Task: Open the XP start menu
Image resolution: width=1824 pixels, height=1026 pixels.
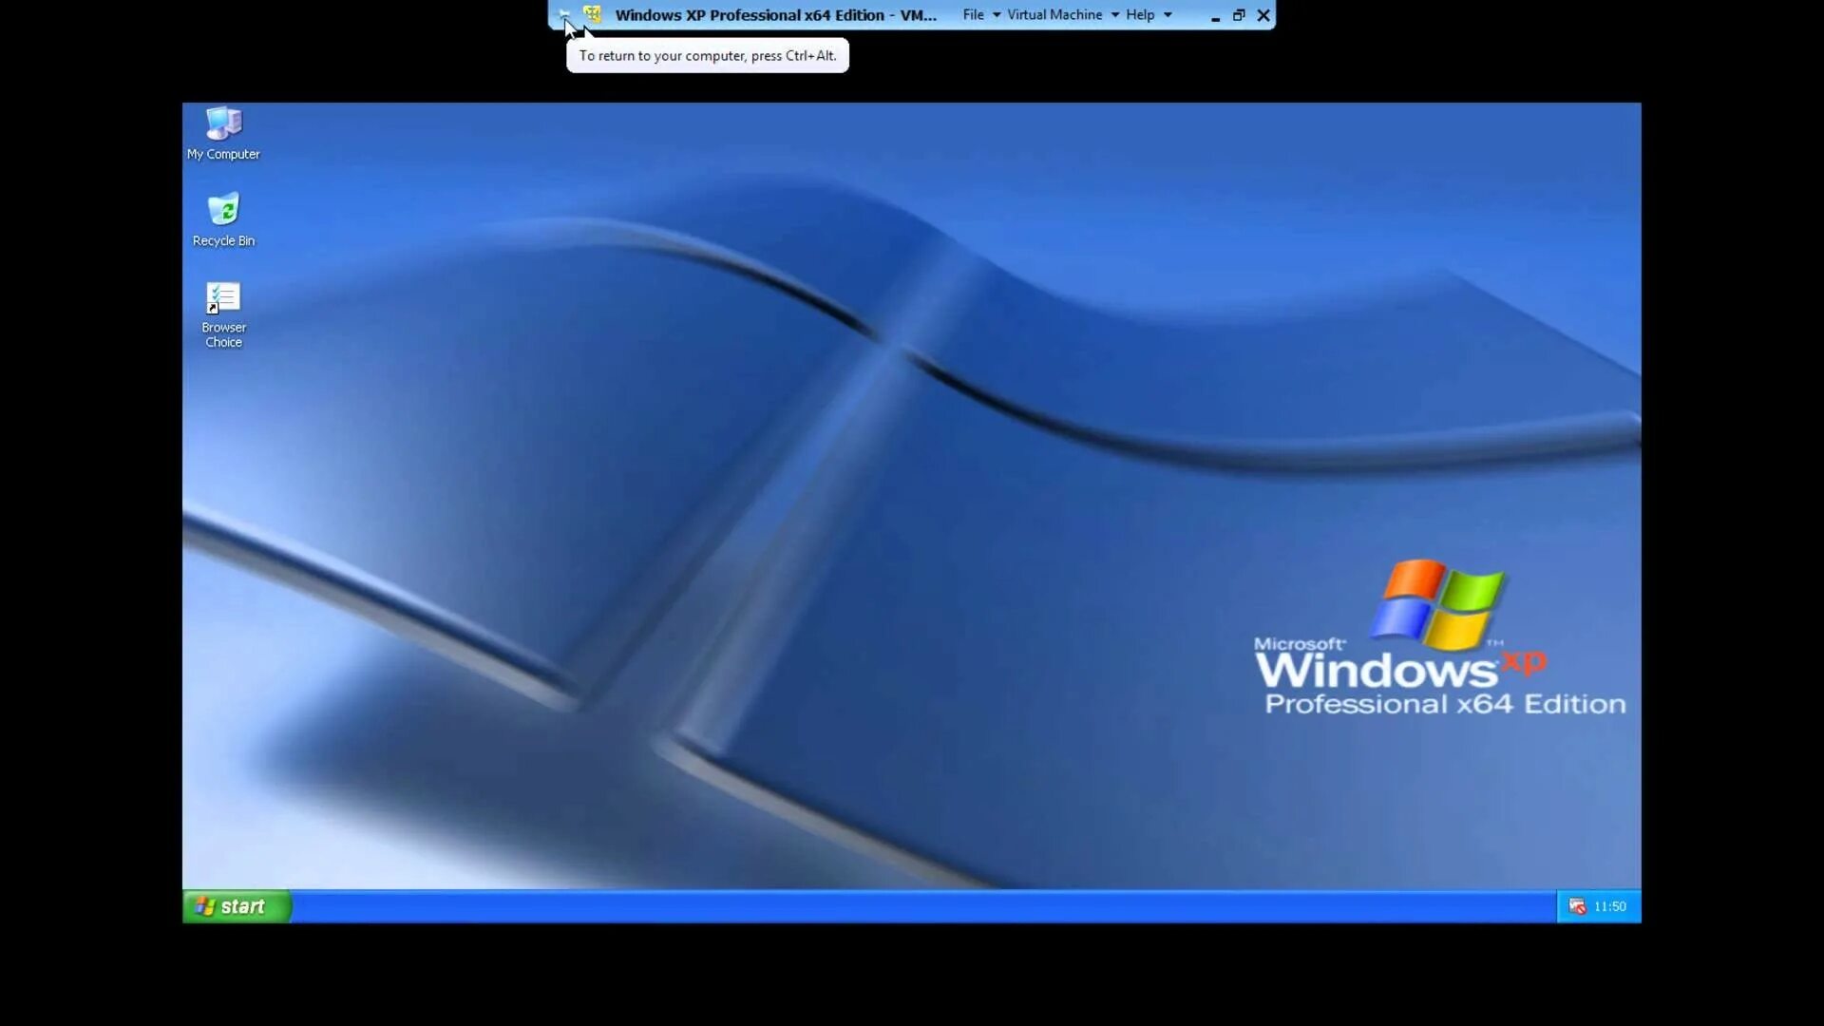Action: point(236,906)
